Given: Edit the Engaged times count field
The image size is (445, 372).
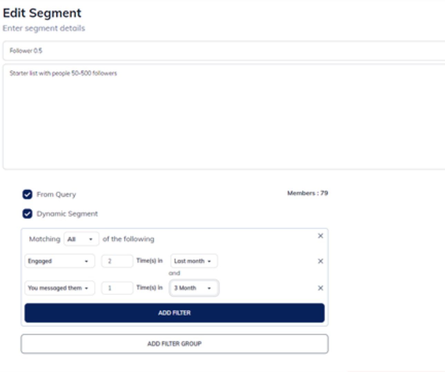Looking at the screenshot, I should (x=117, y=261).
